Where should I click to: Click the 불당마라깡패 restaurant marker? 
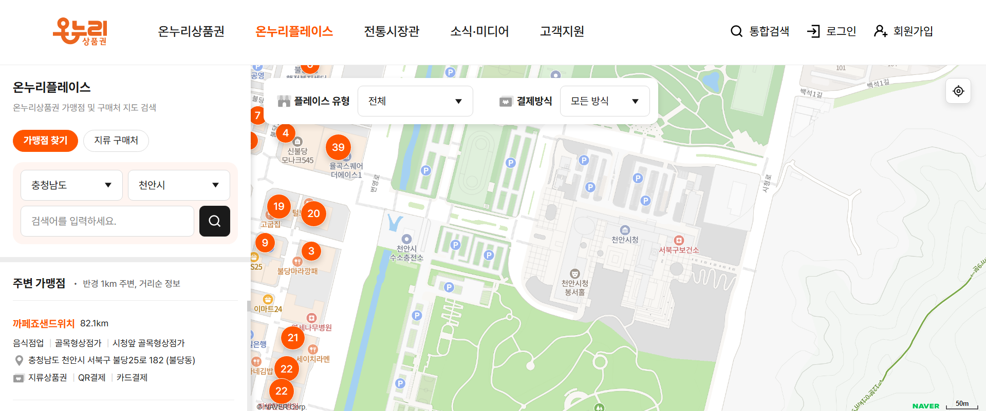[297, 261]
